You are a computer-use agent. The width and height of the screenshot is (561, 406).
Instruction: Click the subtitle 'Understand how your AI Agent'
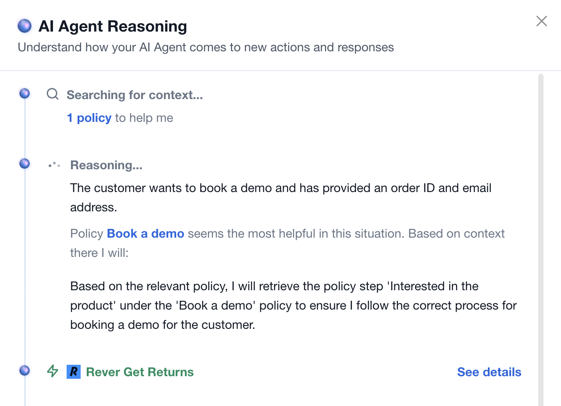[206, 47]
